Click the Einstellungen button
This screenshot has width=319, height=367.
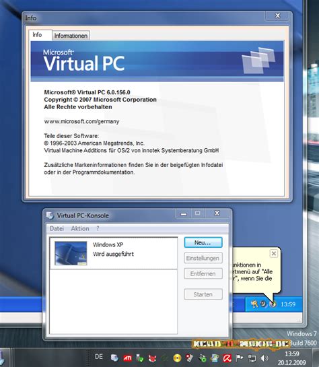pyautogui.click(x=203, y=258)
